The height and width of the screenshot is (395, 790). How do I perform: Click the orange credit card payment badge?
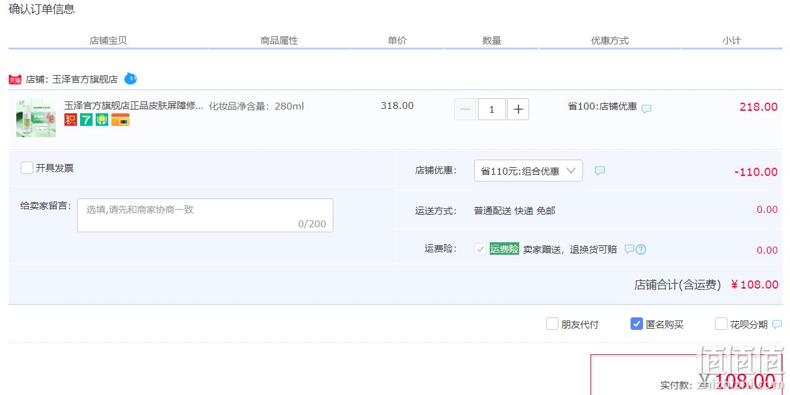(120, 120)
